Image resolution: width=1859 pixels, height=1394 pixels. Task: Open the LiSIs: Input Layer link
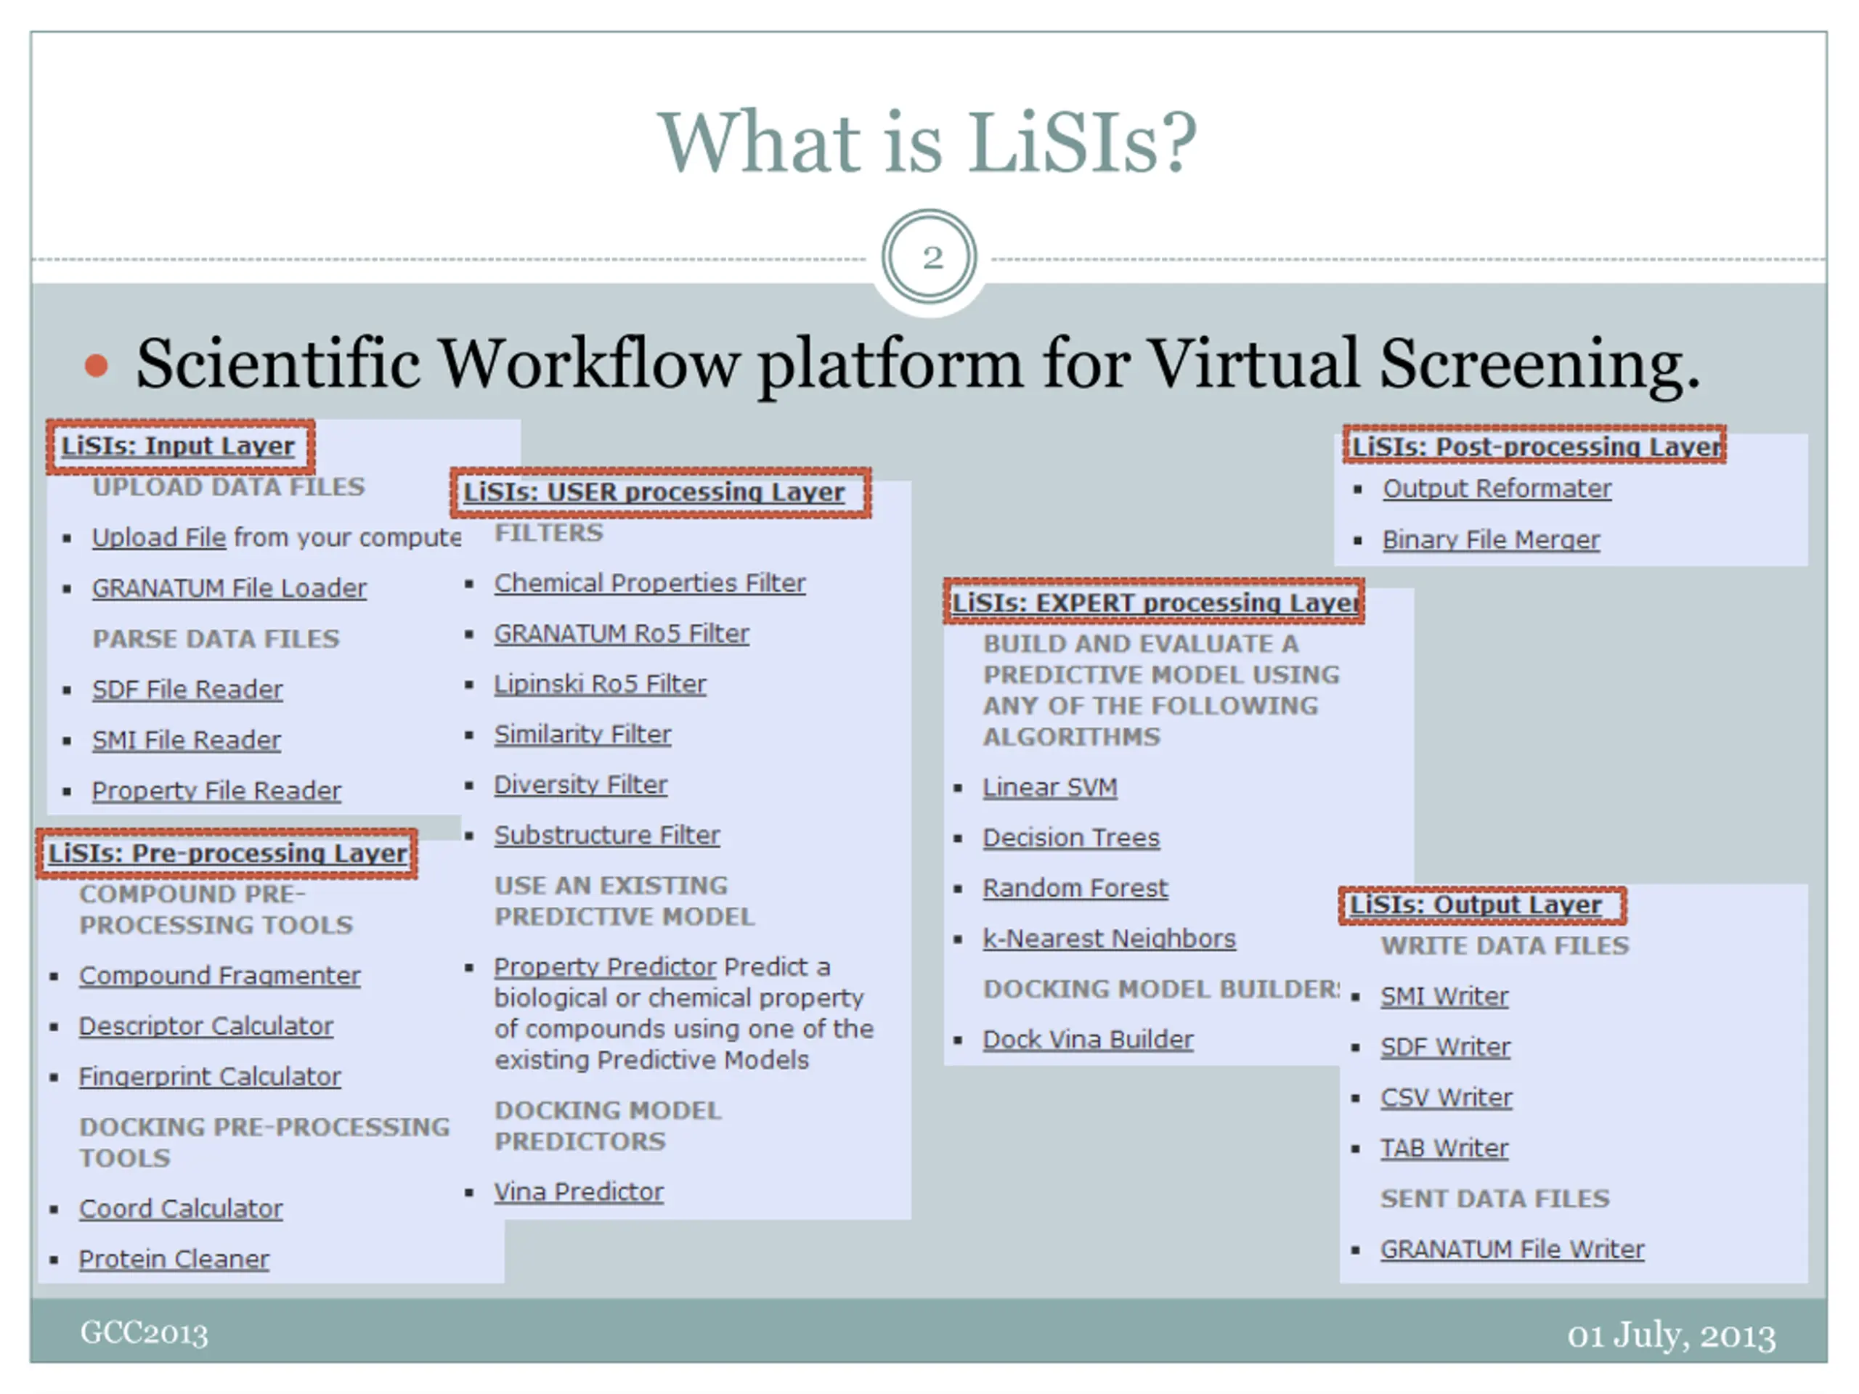pyautogui.click(x=178, y=447)
